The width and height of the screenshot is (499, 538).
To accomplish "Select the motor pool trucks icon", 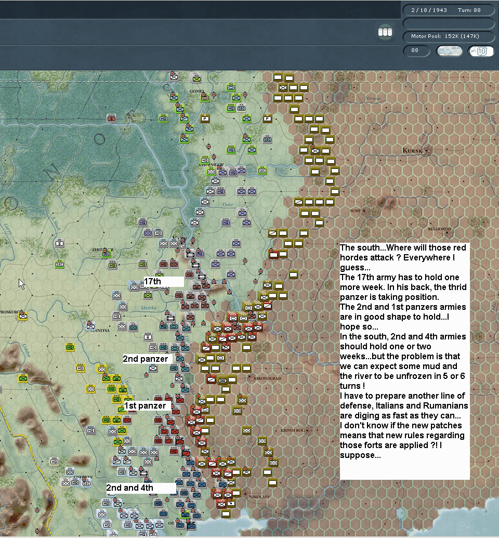I will click(x=385, y=31).
